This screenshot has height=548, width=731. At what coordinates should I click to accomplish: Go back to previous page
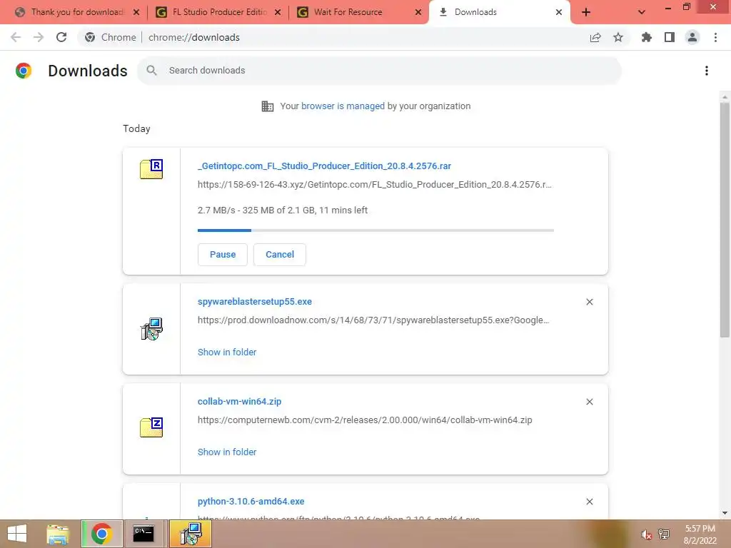tap(16, 37)
